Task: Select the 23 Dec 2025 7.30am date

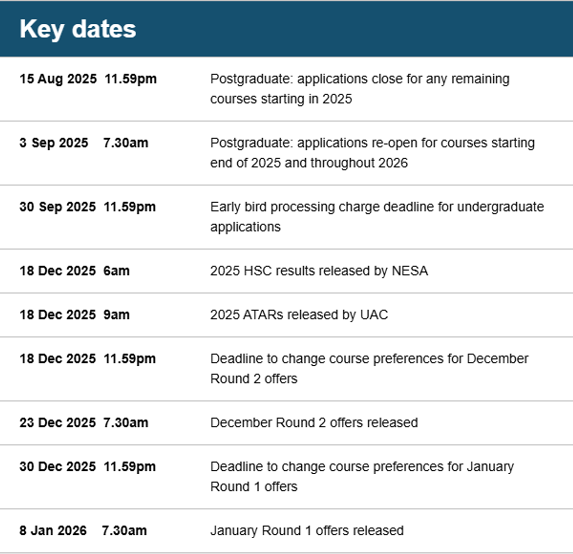Action: coord(84,423)
